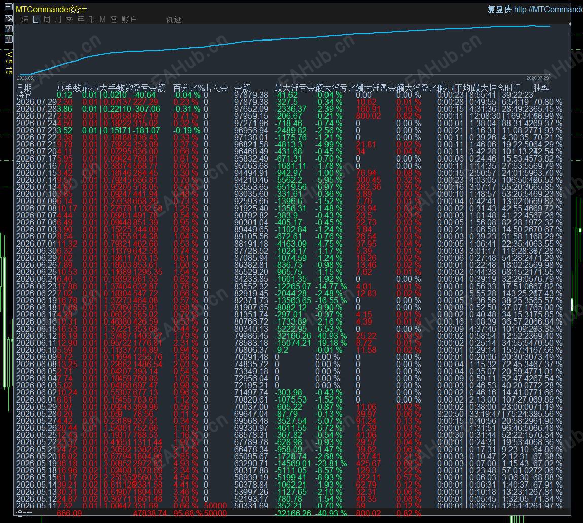Click the chart end date label 2026.07.29
Screen dimensions: 583x523
pyautogui.click(x=537, y=78)
